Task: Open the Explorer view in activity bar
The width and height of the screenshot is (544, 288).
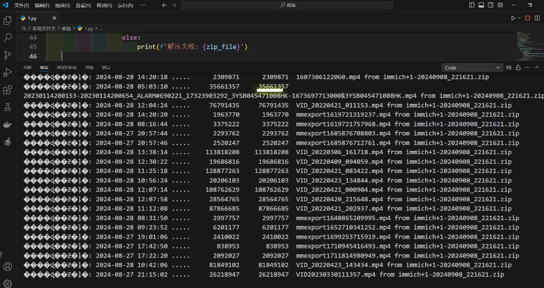Action: click(x=7, y=20)
